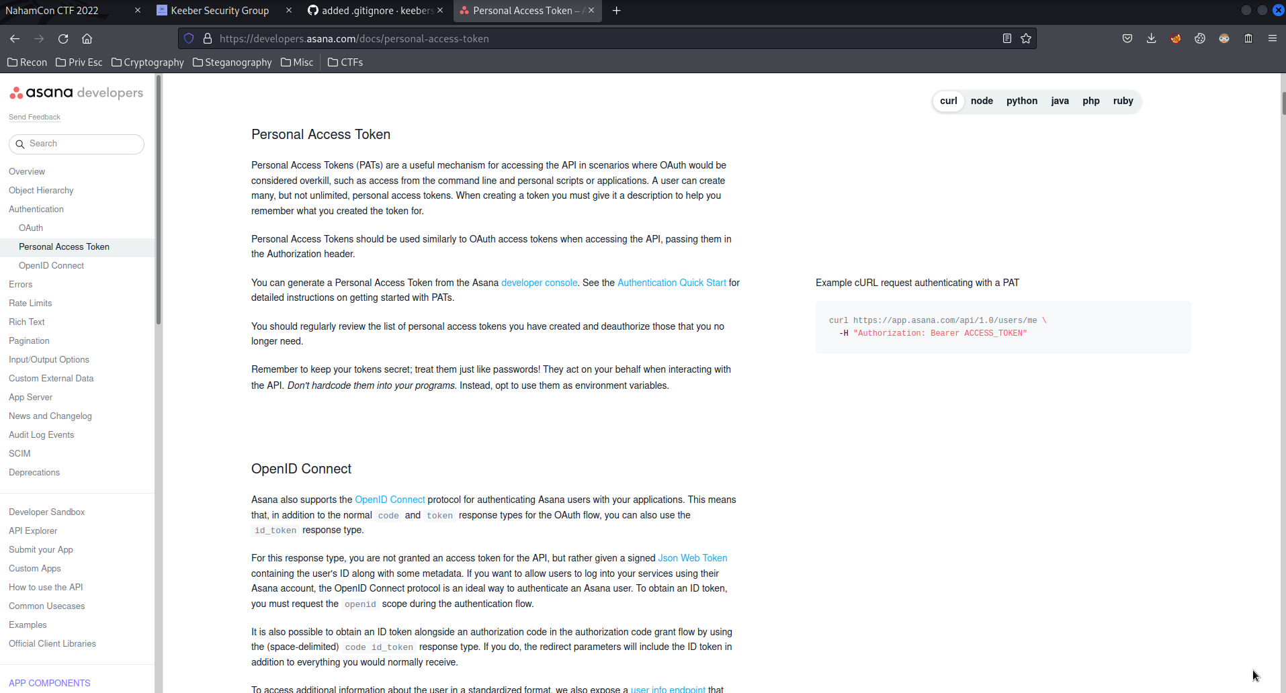Open the Steganography bookmarks folder
This screenshot has height=693, width=1286.
point(232,62)
